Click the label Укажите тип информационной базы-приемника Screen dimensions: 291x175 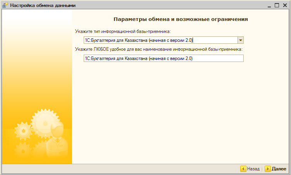[x=123, y=31]
